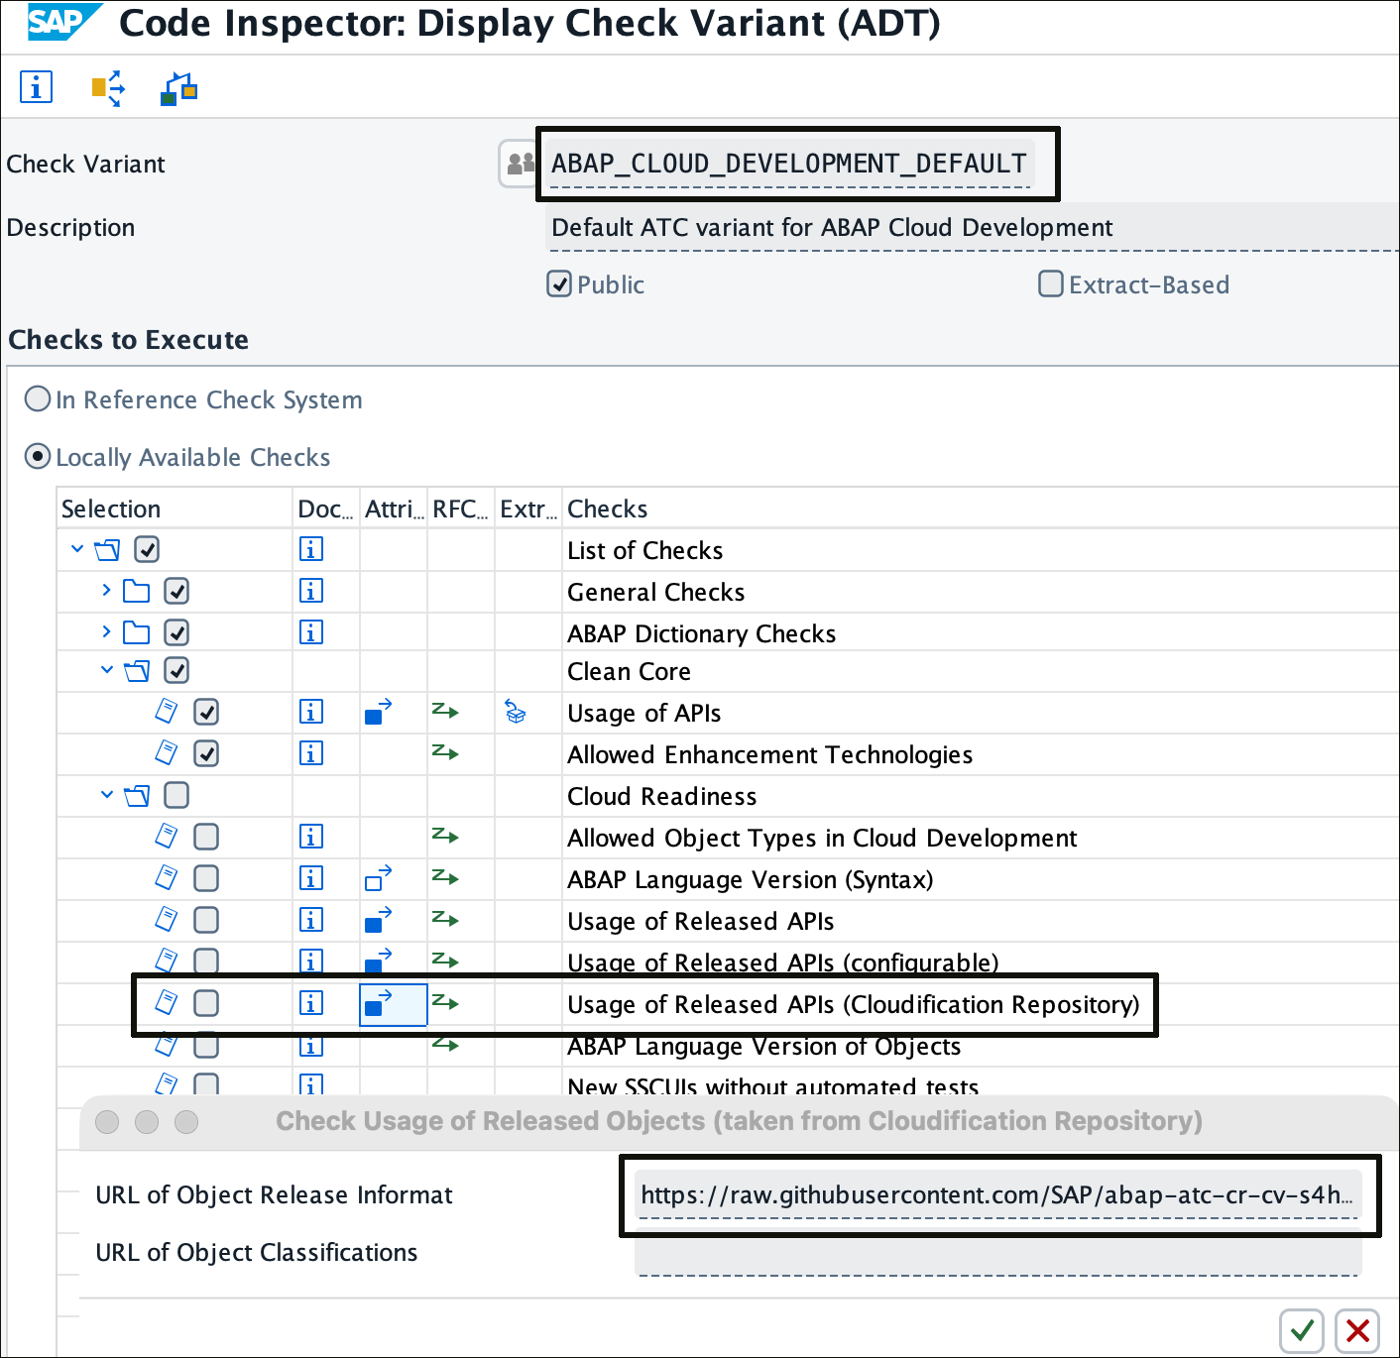The image size is (1400, 1358).
Task: Open documentation for Allowed Enhancement Technologies
Action: 311,753
